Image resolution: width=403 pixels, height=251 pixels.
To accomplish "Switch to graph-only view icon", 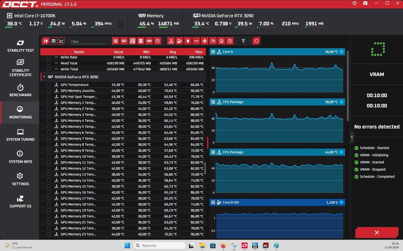I will pos(61,41).
